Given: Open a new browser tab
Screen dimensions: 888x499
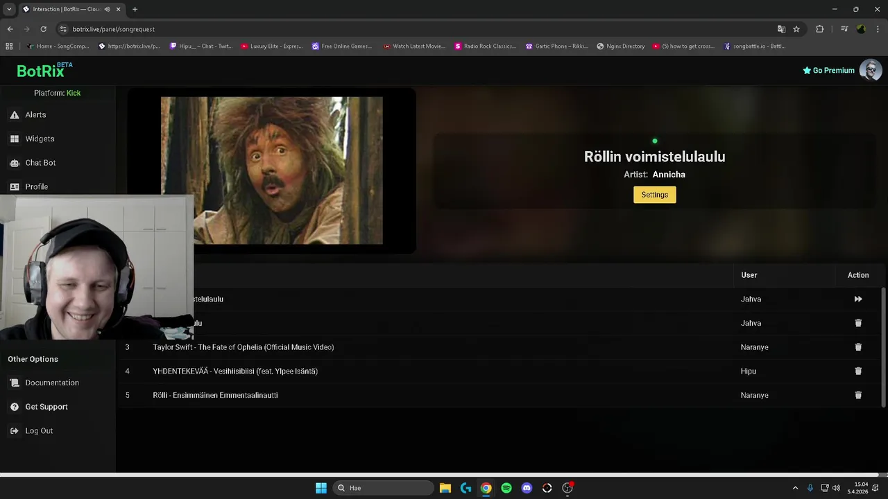Looking at the screenshot, I should pyautogui.click(x=135, y=9).
